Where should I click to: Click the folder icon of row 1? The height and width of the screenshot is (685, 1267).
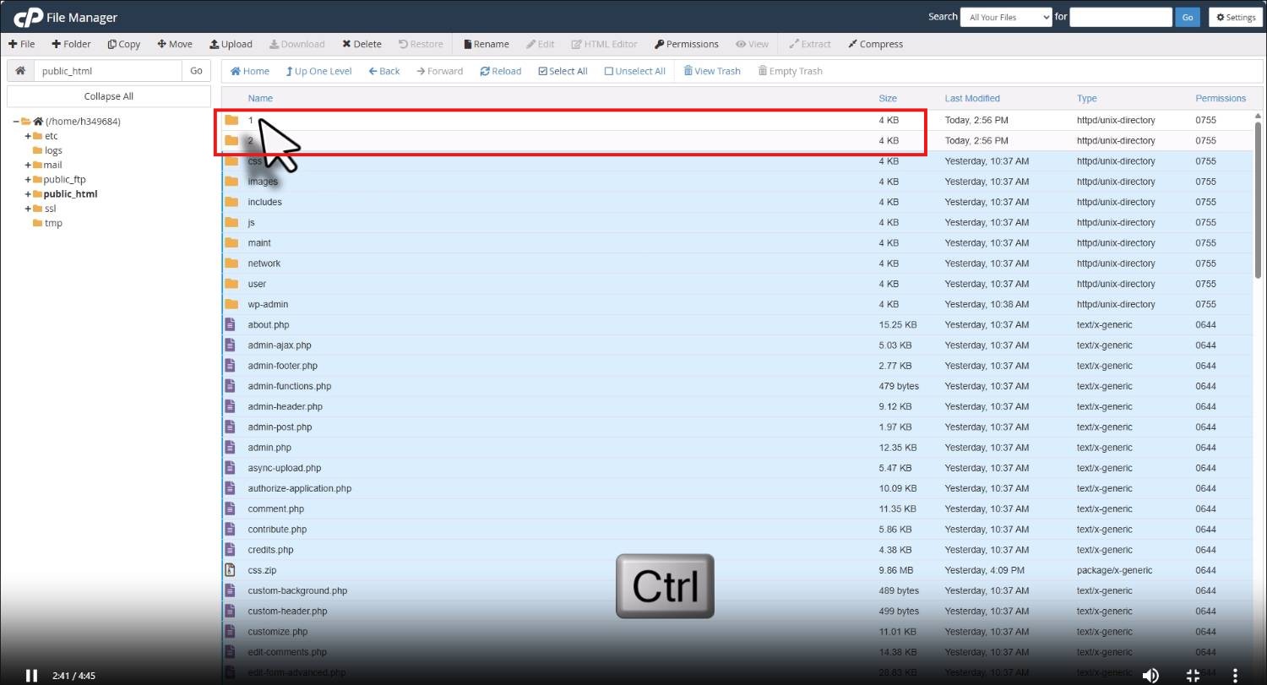click(231, 120)
